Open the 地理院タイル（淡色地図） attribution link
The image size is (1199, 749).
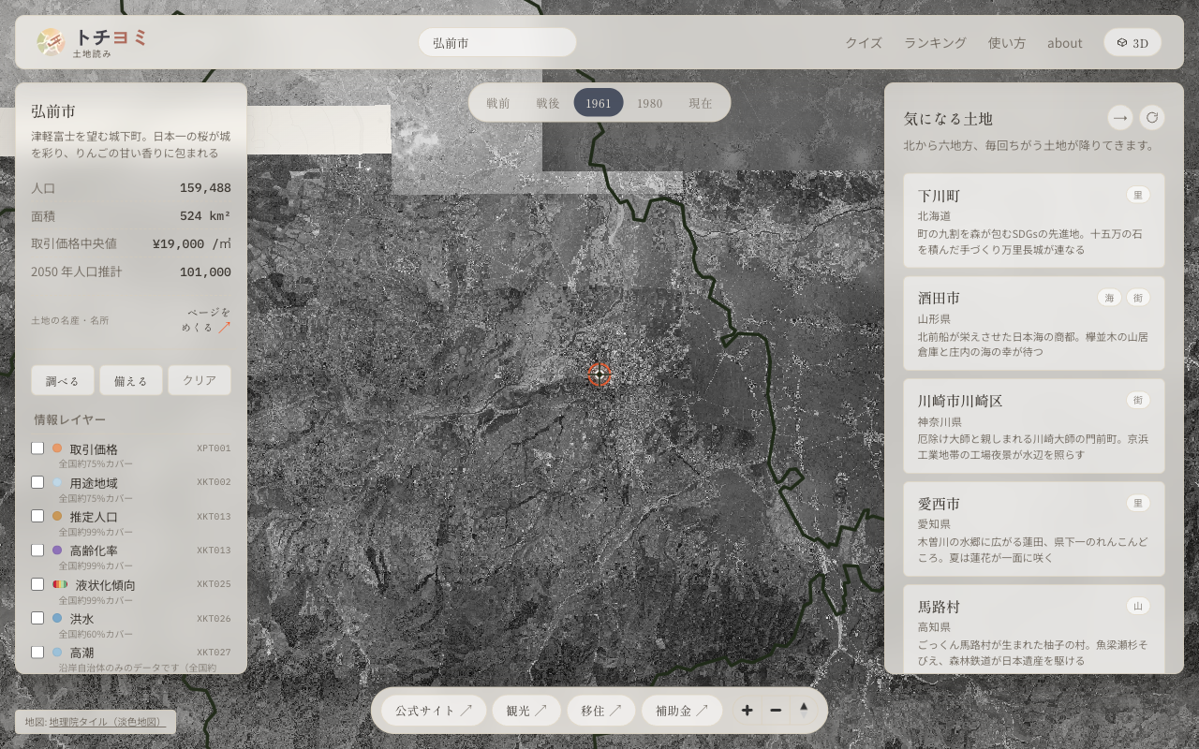tap(107, 722)
